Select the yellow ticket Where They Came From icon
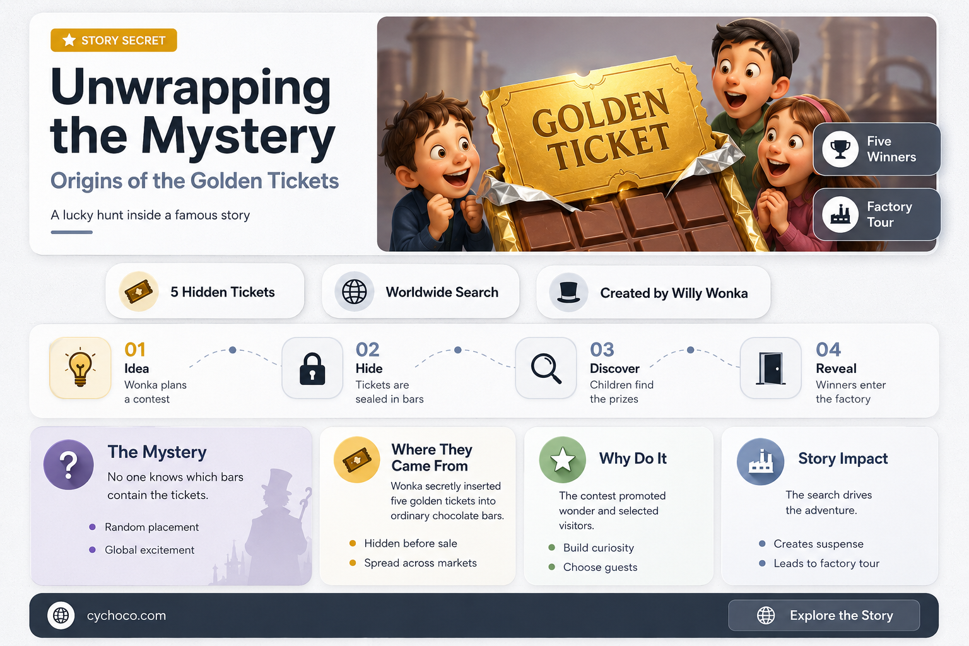Screen dimensions: 969x646 tap(357, 460)
